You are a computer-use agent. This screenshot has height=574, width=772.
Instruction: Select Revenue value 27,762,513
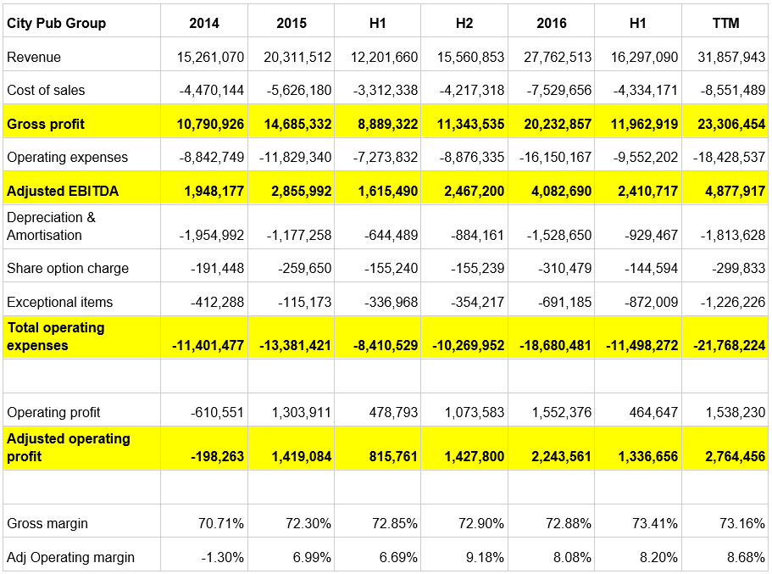click(558, 57)
